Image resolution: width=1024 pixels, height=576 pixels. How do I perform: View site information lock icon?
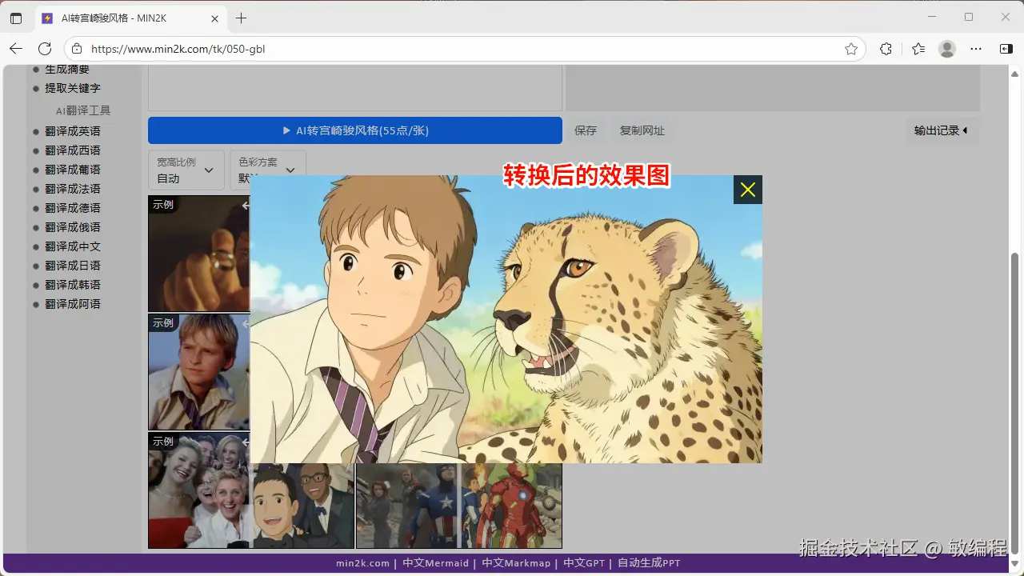(x=77, y=49)
